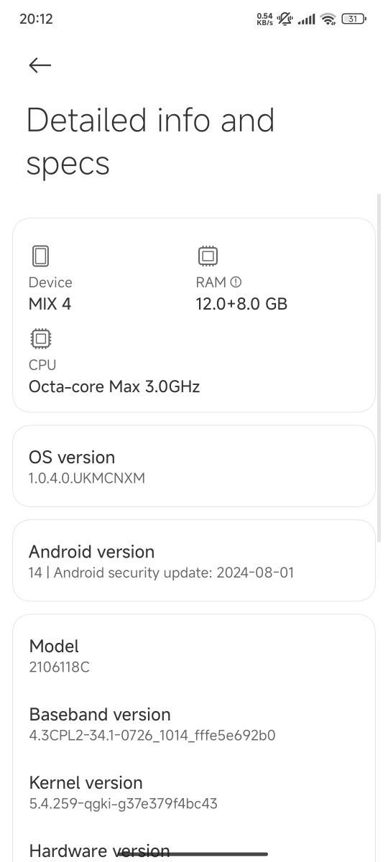Select the Model 2106118C row
Image resolution: width=388 pixels, height=862 pixels.
click(194, 656)
